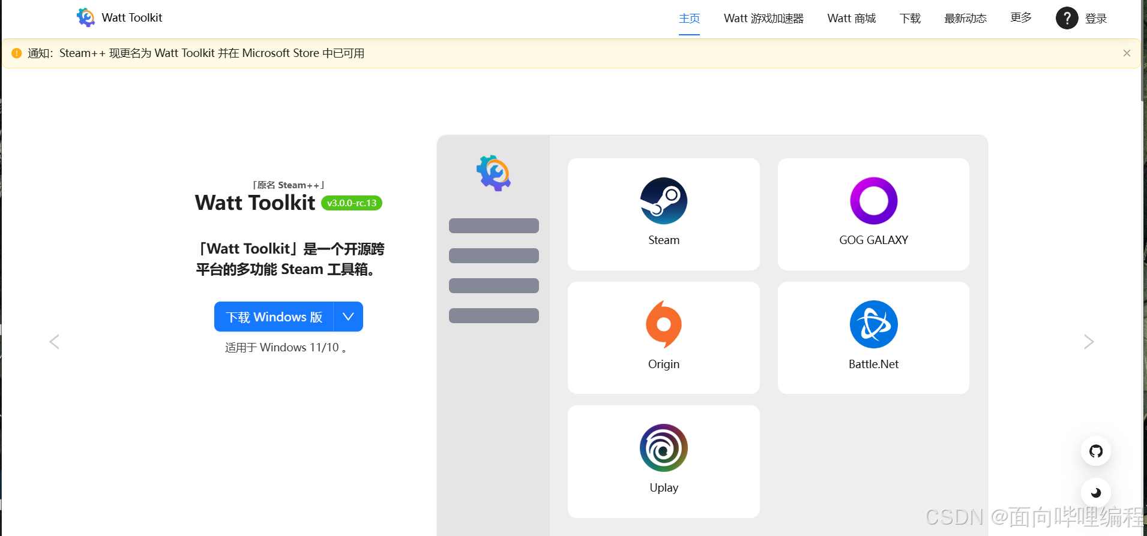
Task: Click the Steam logo icon
Action: coord(664,201)
